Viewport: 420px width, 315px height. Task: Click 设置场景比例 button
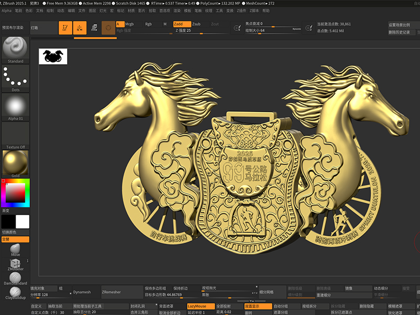[x=404, y=25]
